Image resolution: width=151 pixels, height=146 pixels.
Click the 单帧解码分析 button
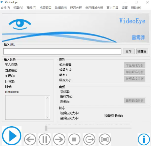[x=135, y=72]
